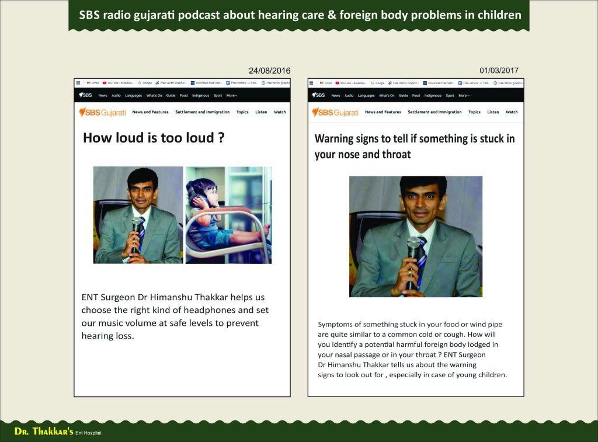Open last Free Vector graphic bookmark on 'Warning signs' page

[508, 83]
